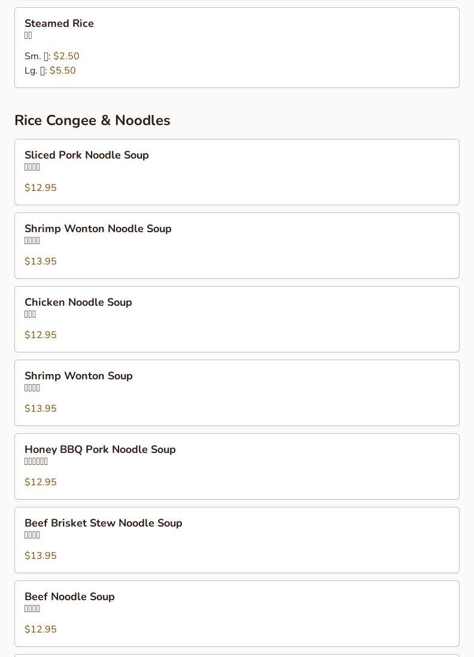Screen dimensions: 474x657
Task: Select the large Steamed Rice $5.50 price
Action: coord(62,71)
